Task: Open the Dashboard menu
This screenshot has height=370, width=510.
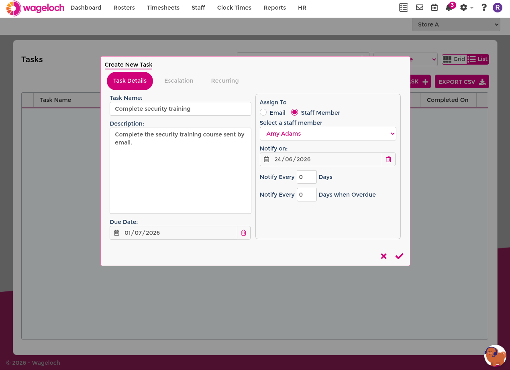Action: coord(86,8)
